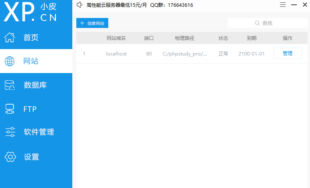The height and width of the screenshot is (188, 310).
Task: Select the 网站 sidebar item
Action: coord(36,61)
